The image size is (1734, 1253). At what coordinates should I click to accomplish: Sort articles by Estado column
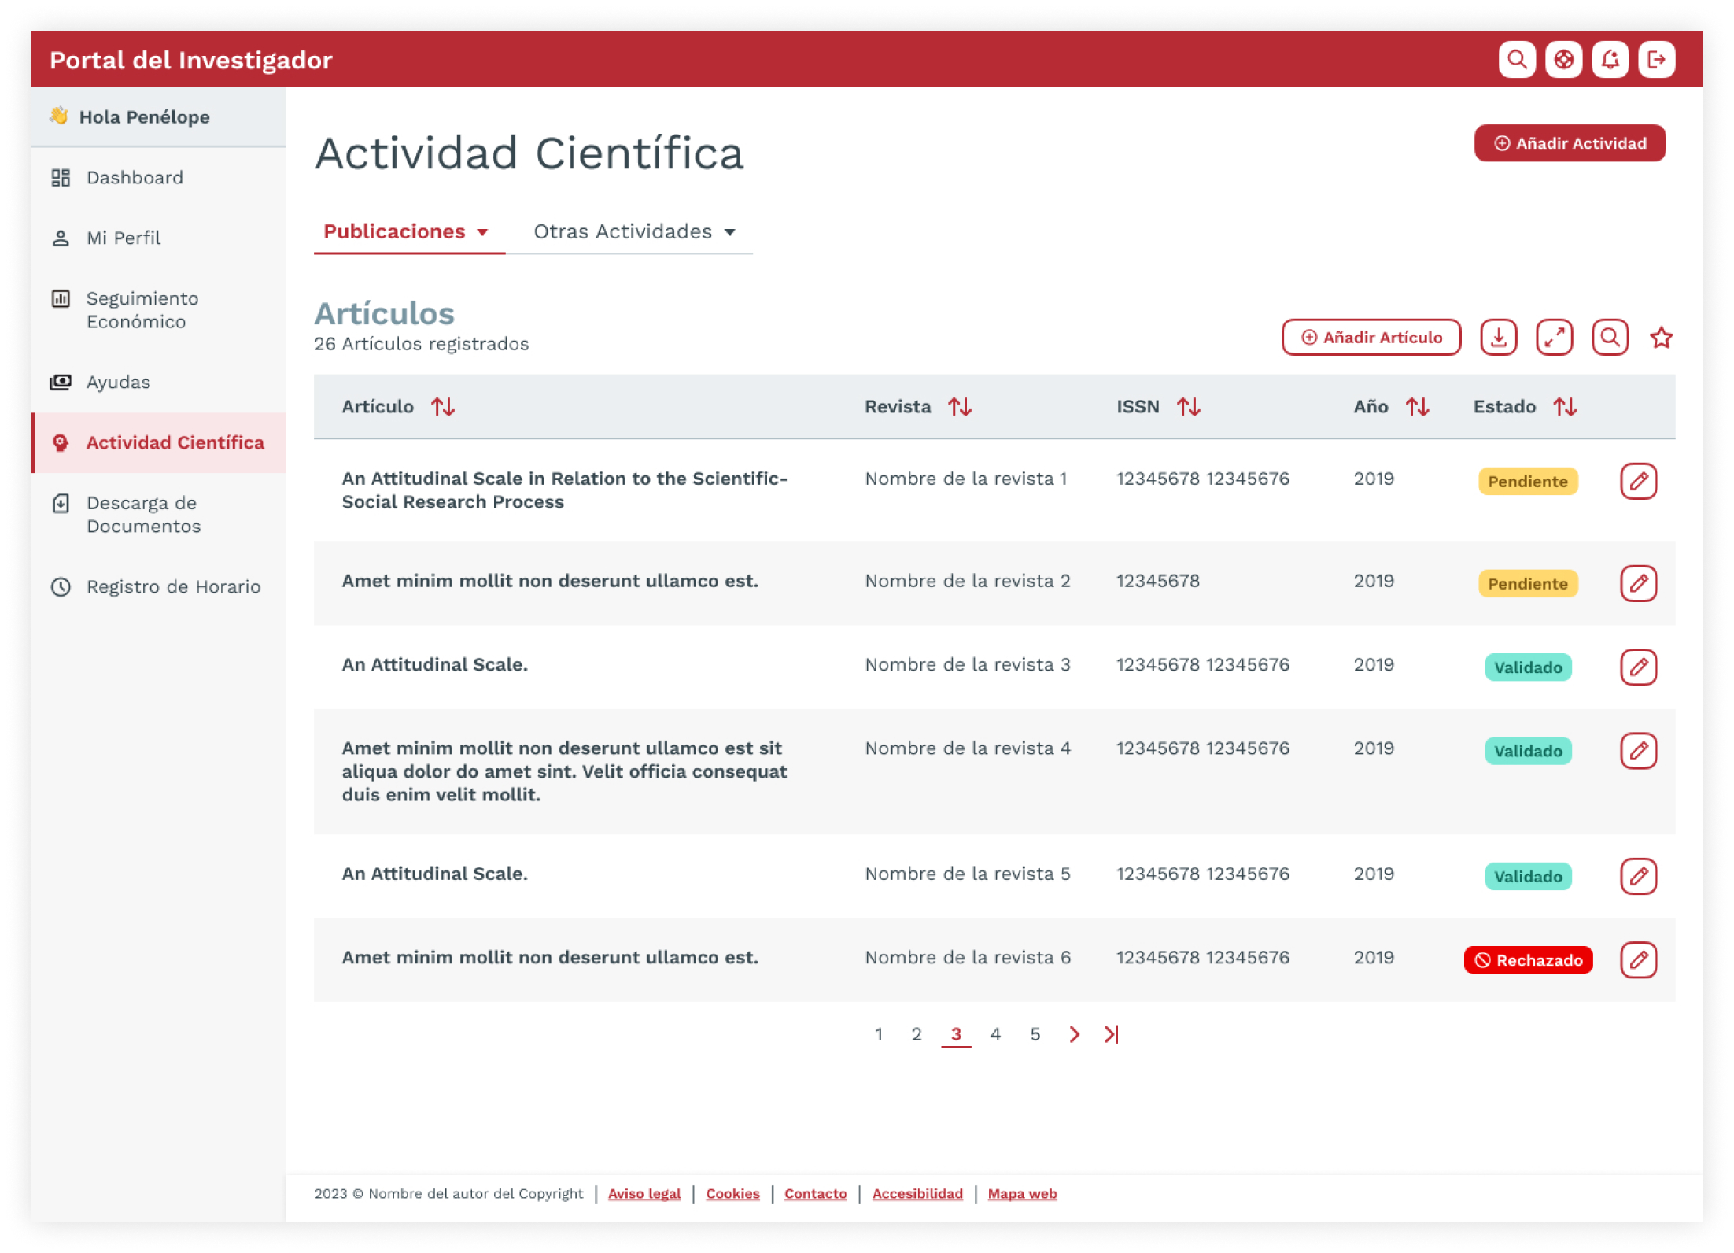click(x=1566, y=407)
